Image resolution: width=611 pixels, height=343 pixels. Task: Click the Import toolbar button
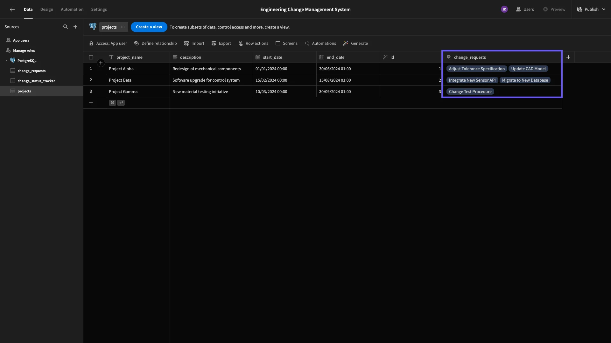coord(194,44)
